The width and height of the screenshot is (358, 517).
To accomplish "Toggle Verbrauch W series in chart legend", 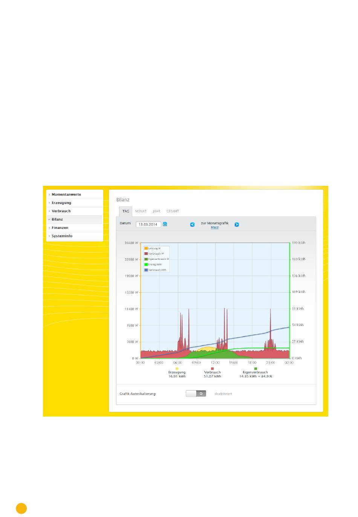I will click(x=154, y=254).
